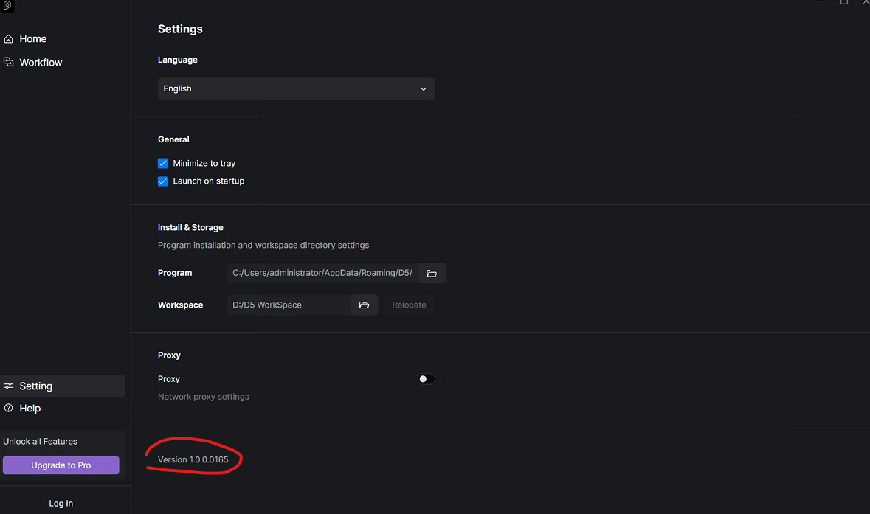
Task: Go to Home in sidebar
Action: coord(32,39)
